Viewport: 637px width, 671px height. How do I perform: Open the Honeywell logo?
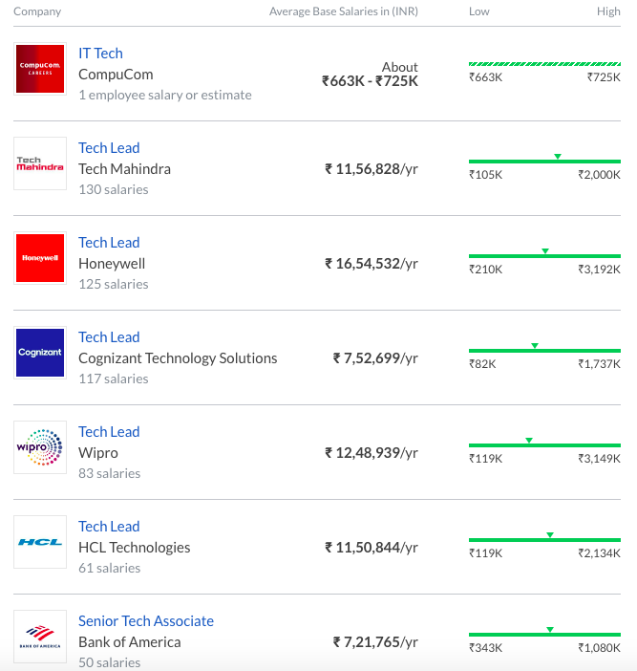pos(40,258)
